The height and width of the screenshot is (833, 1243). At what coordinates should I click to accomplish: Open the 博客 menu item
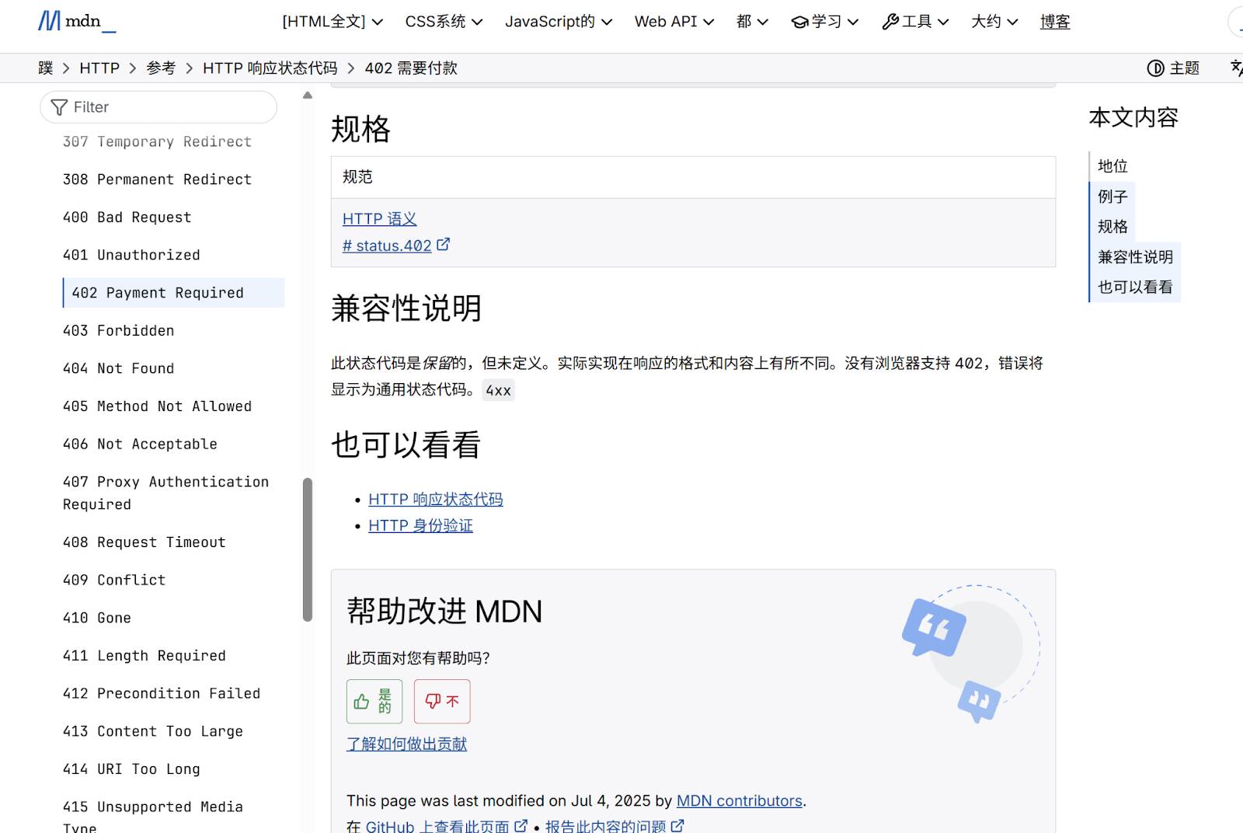coord(1054,22)
